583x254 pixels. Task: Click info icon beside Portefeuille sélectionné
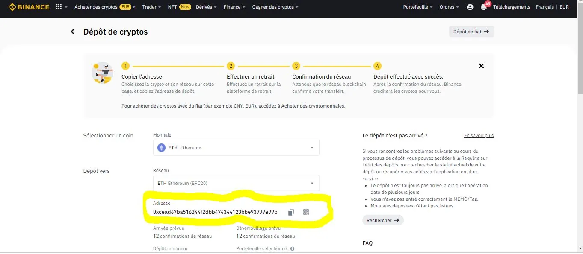pyautogui.click(x=292, y=248)
